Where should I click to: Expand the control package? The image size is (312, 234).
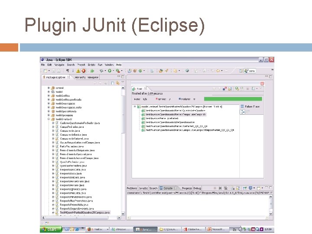pos(49,88)
